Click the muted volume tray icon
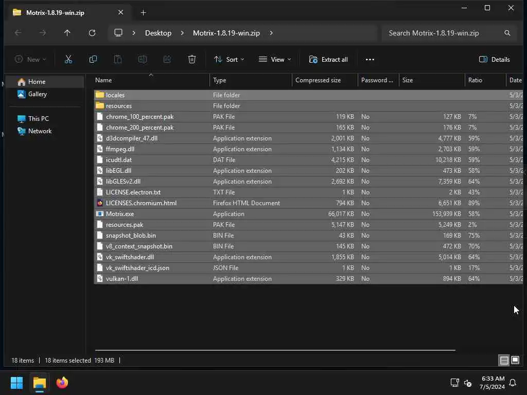Screen dimensions: 527x395 tap(467, 383)
